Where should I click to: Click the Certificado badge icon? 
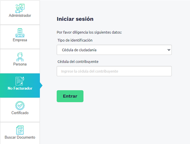[20, 105]
